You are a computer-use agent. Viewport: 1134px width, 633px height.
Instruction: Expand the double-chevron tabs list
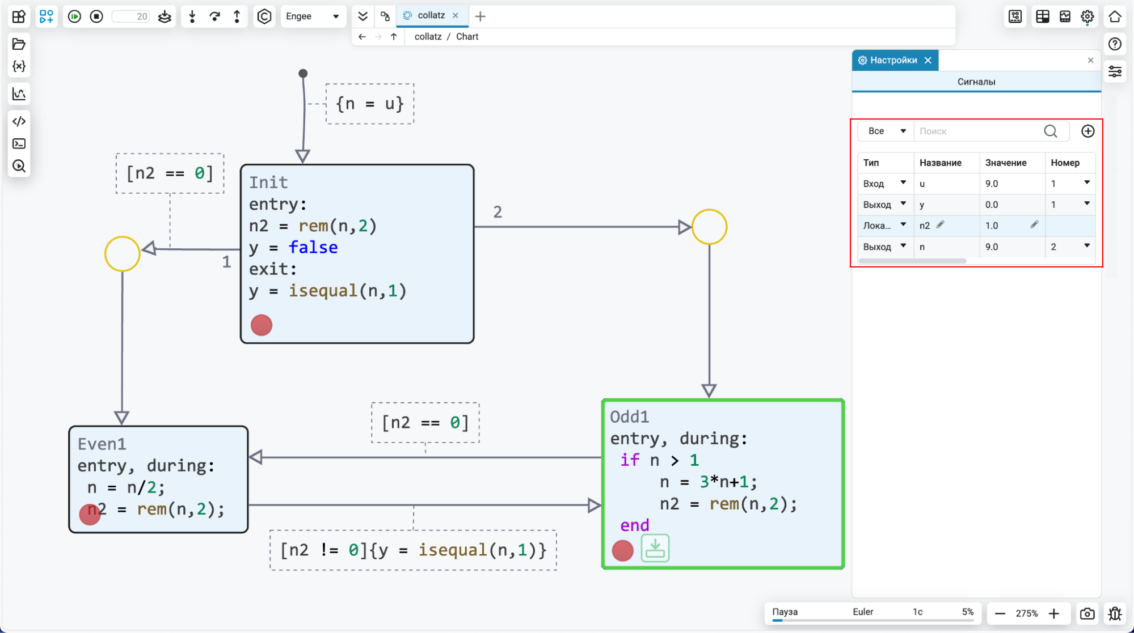363,16
